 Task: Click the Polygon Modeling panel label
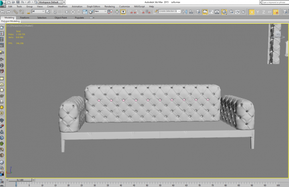coord(10,21)
